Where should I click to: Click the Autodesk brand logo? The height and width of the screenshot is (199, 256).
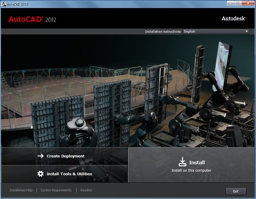click(x=234, y=19)
